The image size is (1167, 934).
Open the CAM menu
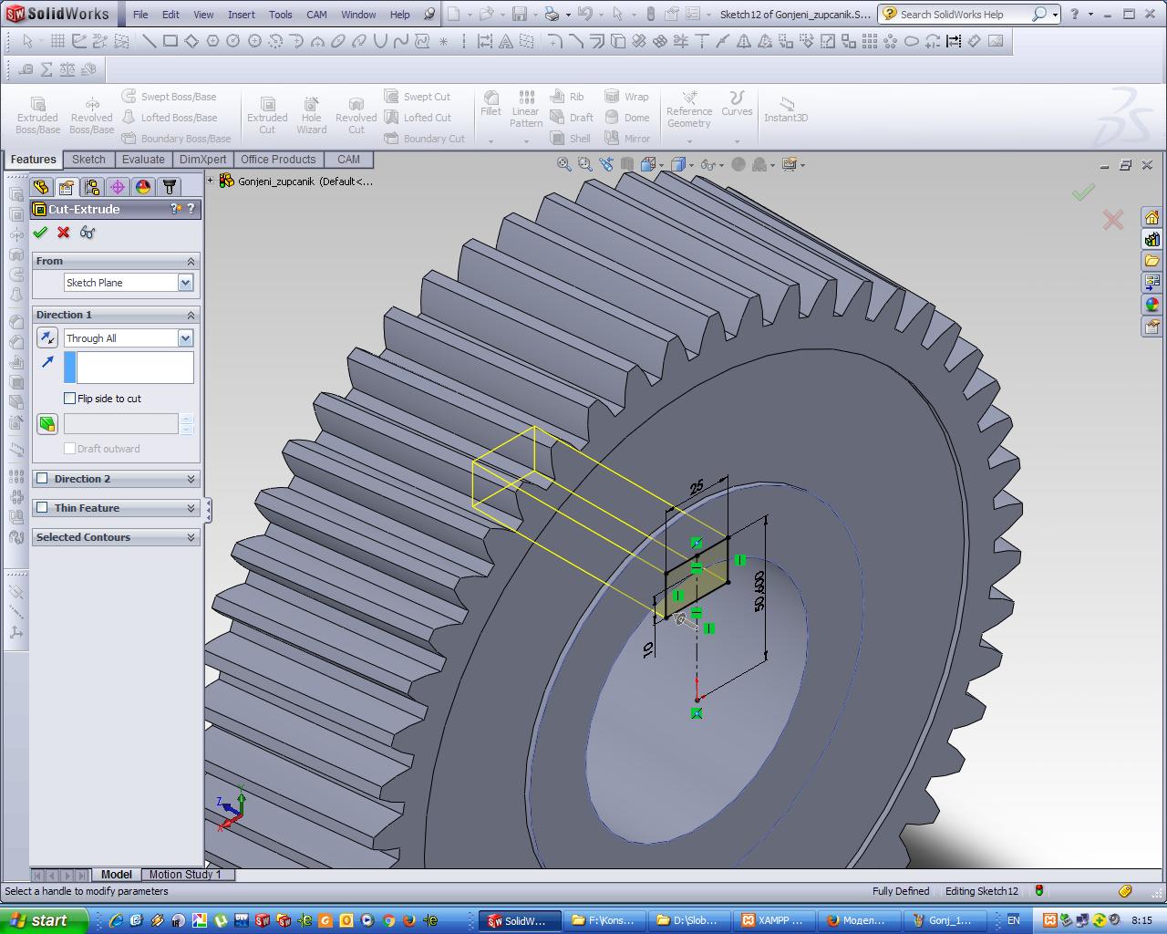tap(316, 15)
